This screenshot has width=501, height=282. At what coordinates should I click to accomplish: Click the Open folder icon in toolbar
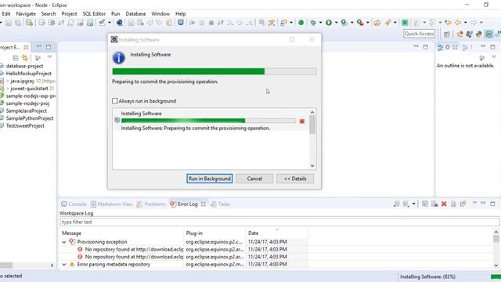click(377, 23)
